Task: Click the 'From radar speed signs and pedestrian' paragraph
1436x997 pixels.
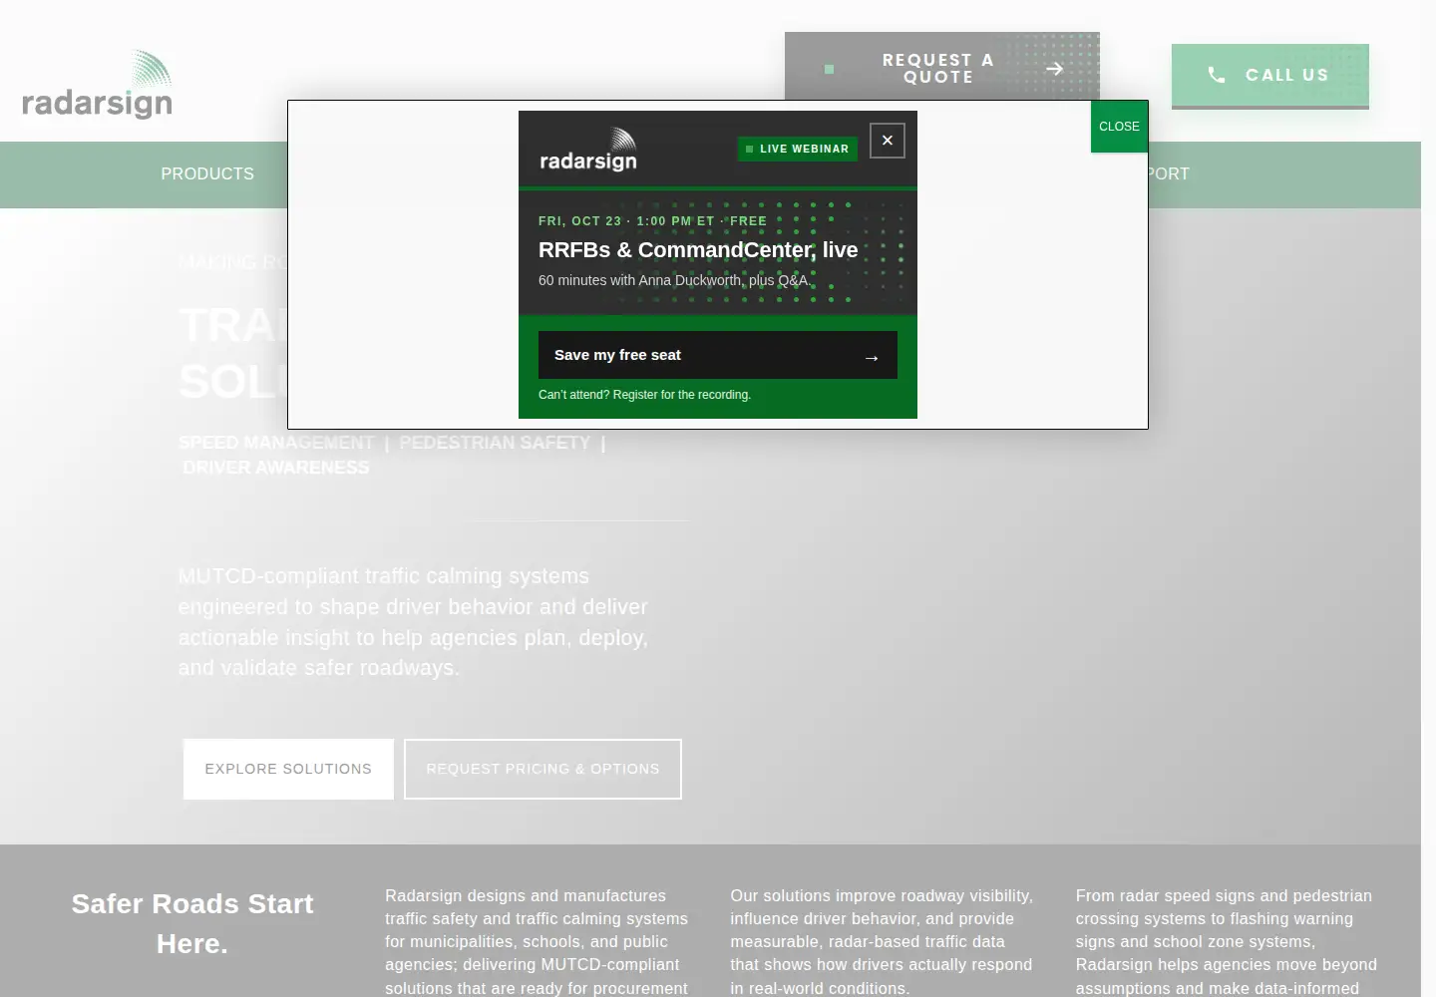Action: pos(1227,941)
